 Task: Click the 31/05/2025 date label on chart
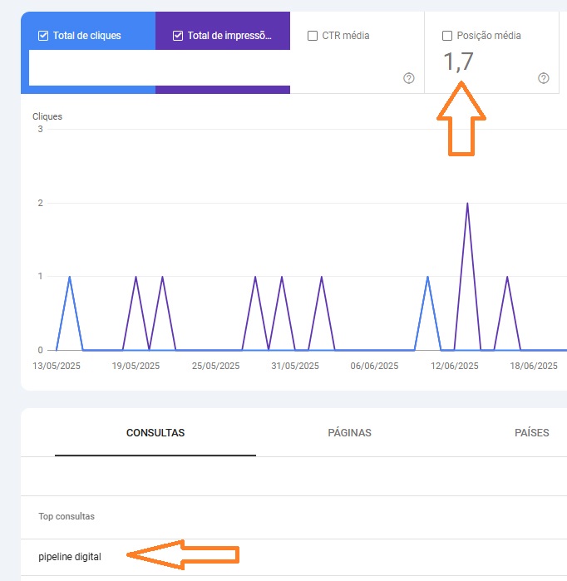click(x=295, y=366)
